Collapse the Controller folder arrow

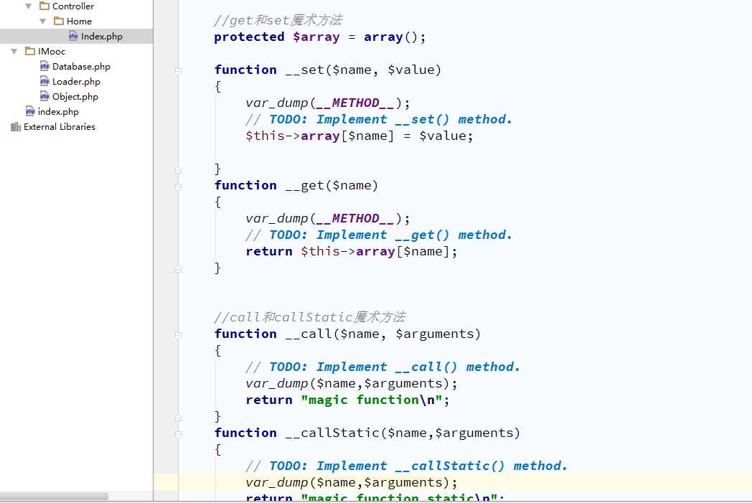[x=28, y=6]
